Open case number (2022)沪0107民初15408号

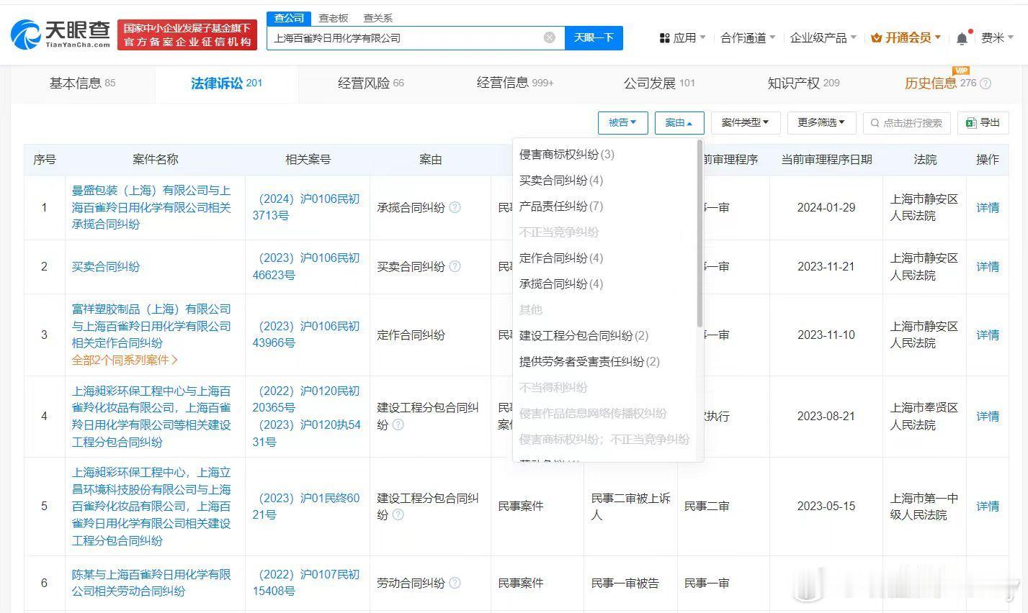click(x=306, y=583)
